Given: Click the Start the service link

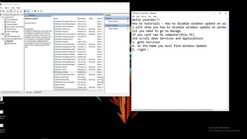Looking at the screenshot, I should point(27,23).
